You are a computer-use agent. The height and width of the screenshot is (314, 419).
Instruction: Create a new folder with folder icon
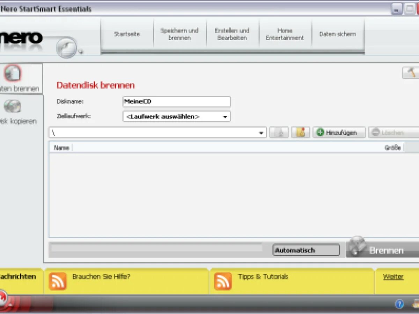[301, 133]
